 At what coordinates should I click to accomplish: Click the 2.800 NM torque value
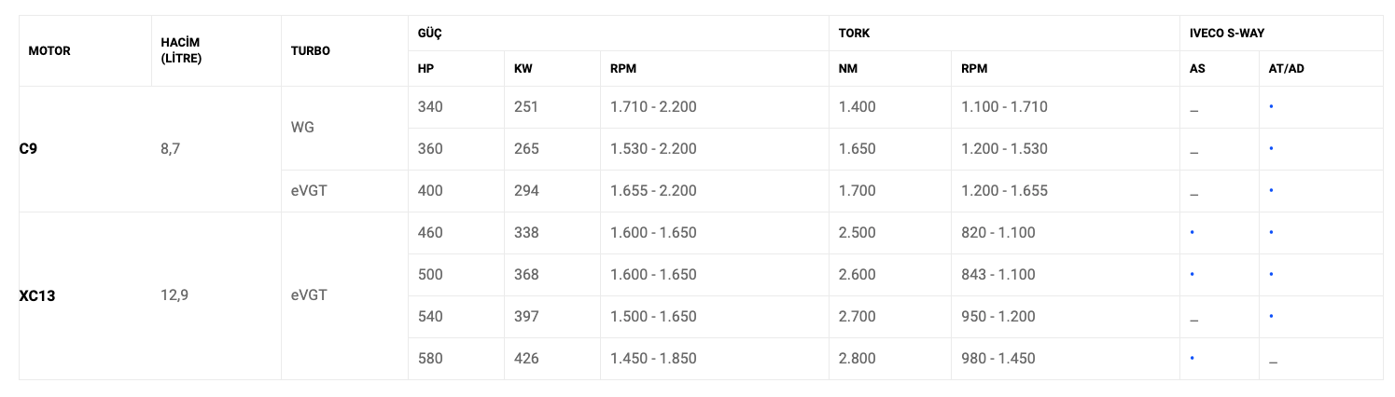(858, 358)
